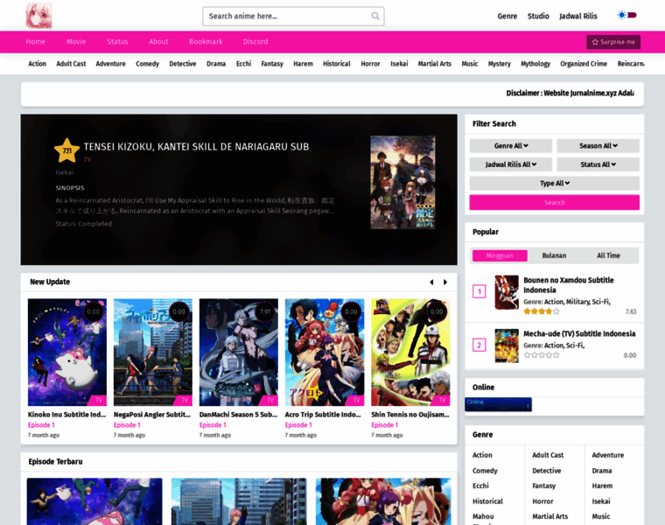Click TV tag on Acro Trip poster
Viewport: 665px width, 525px height.
click(x=356, y=400)
